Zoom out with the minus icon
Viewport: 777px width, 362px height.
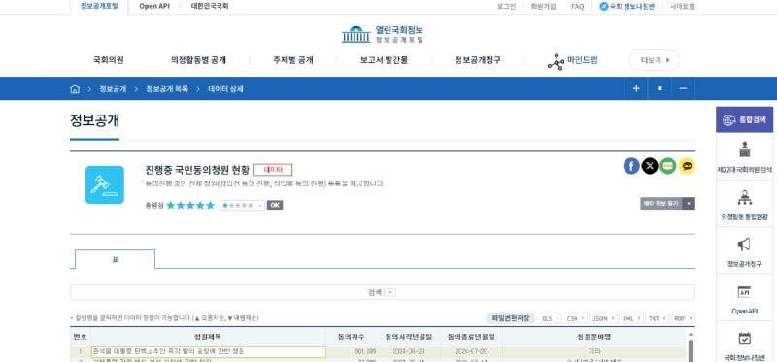pyautogui.click(x=684, y=88)
